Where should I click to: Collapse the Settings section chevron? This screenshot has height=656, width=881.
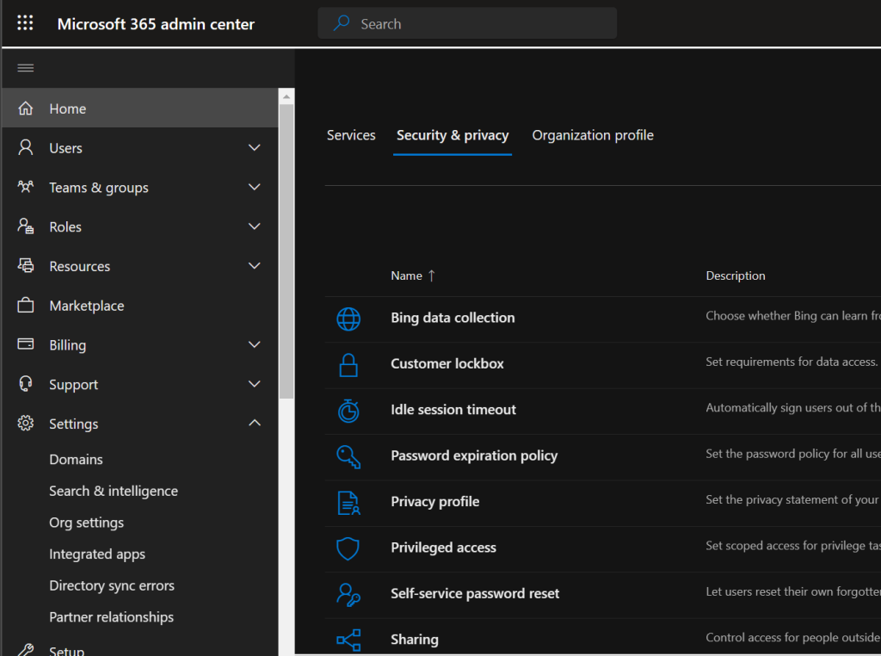[x=254, y=424]
